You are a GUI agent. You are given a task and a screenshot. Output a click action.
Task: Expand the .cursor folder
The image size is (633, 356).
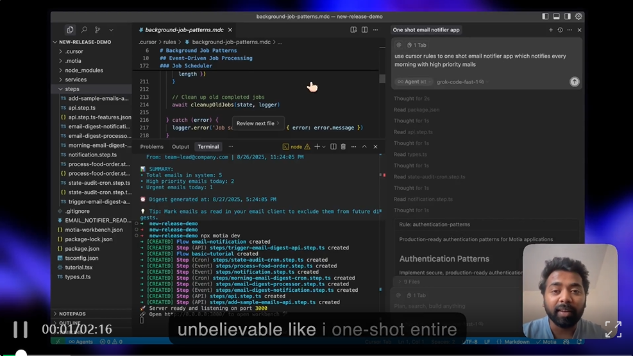74,51
